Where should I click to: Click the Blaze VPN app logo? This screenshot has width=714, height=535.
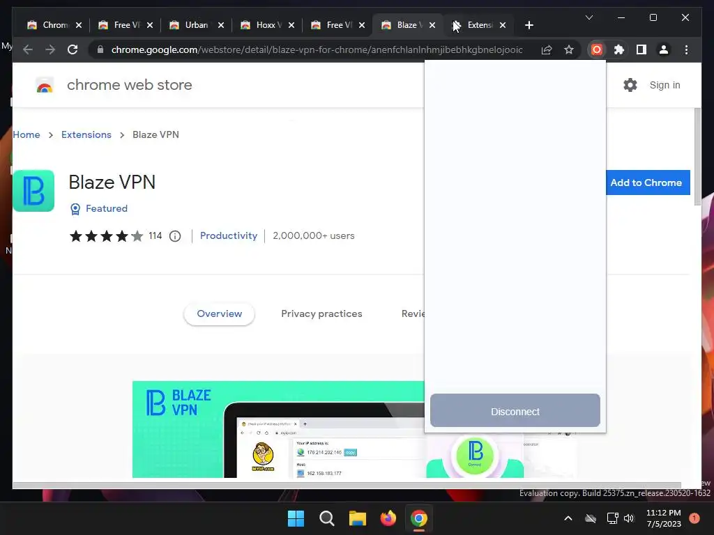33,191
